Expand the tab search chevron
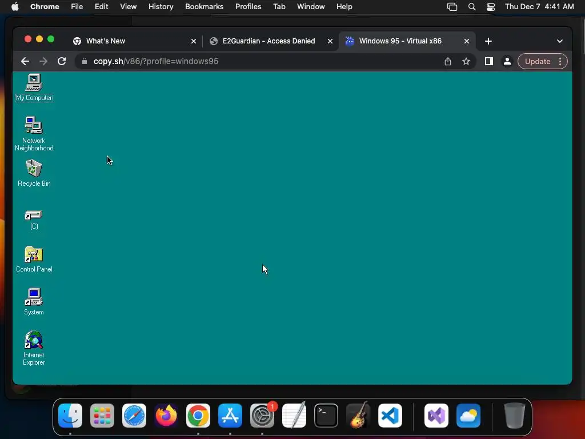 coord(560,41)
